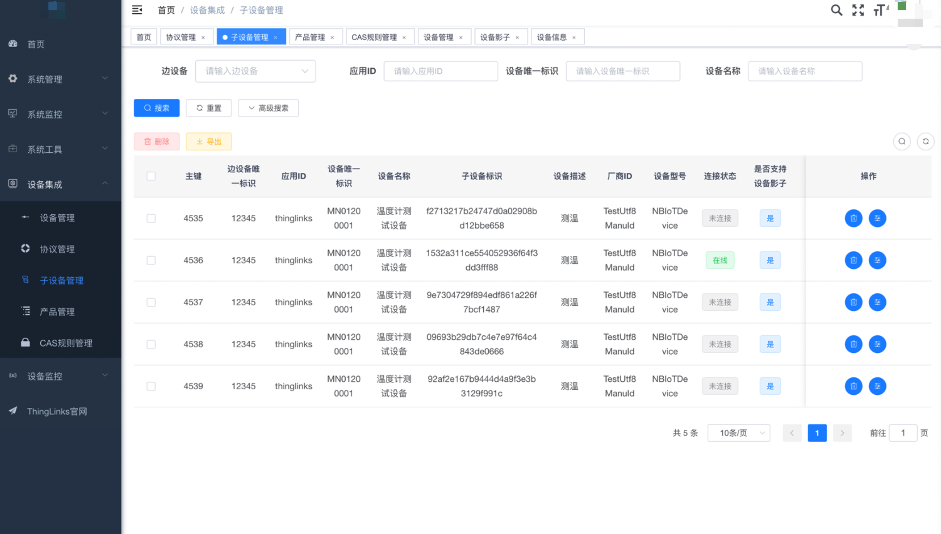This screenshot has height=534, width=941.
Task: Toggle fullscreen mode icon in header
Action: coord(858,10)
